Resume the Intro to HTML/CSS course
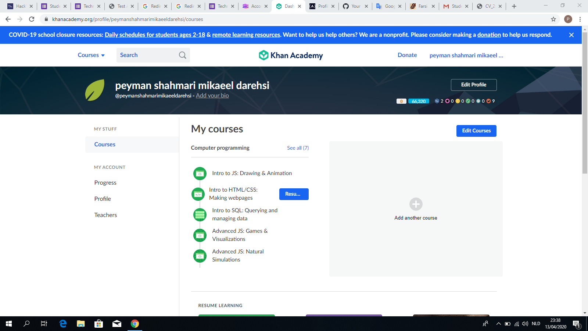Viewport: 588px width, 331px height. pyautogui.click(x=294, y=194)
